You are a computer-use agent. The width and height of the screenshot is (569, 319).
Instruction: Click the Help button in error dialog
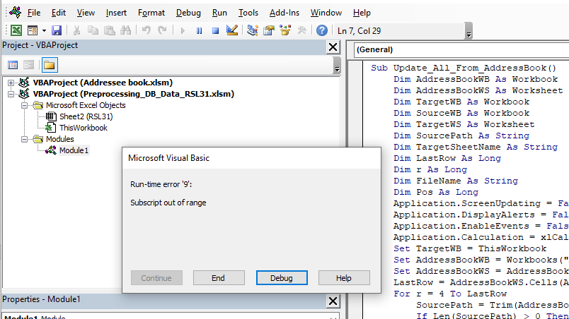(x=344, y=278)
